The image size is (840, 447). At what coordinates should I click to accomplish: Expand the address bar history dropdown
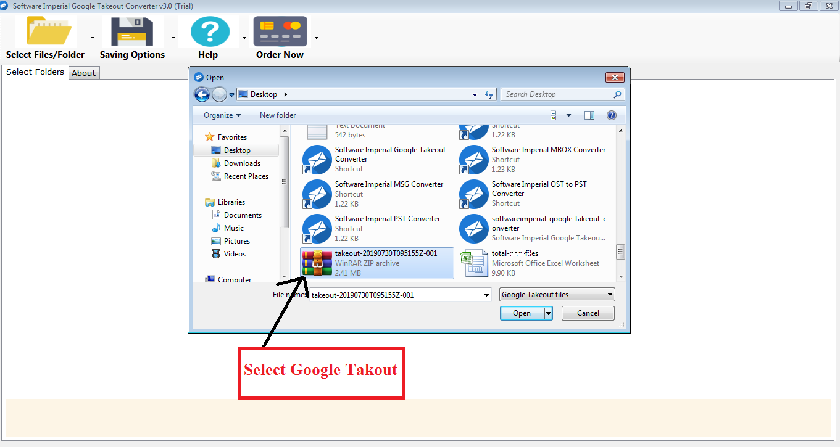475,95
